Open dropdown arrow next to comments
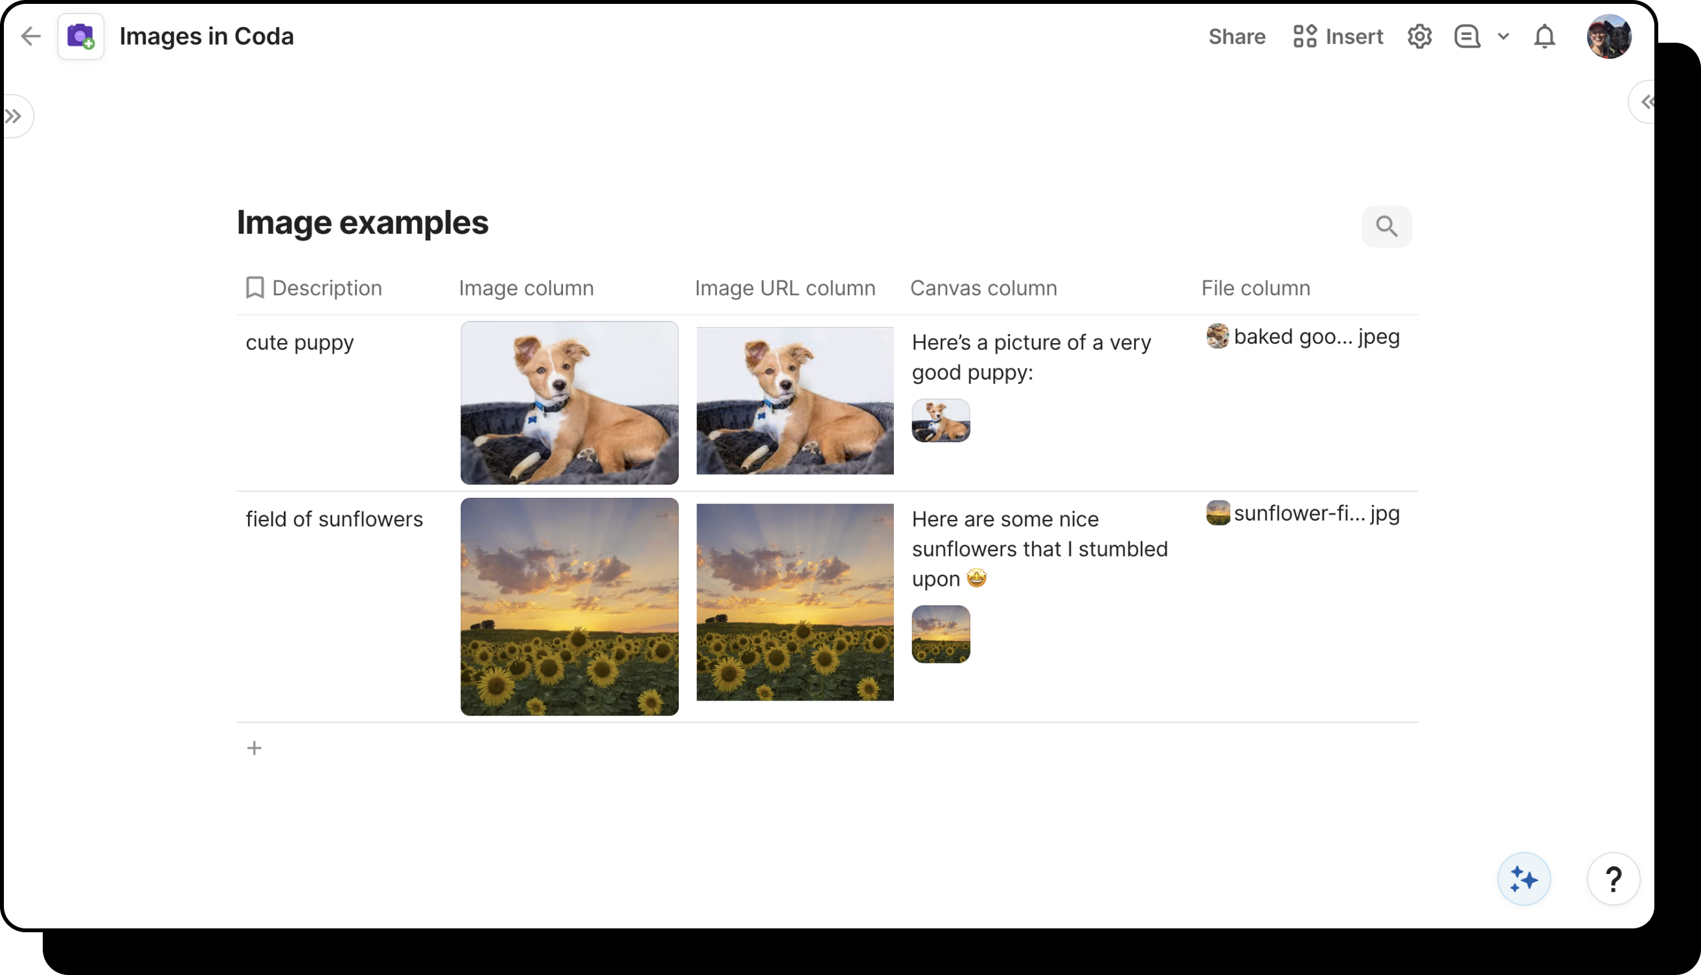1701x975 pixels. (x=1503, y=36)
